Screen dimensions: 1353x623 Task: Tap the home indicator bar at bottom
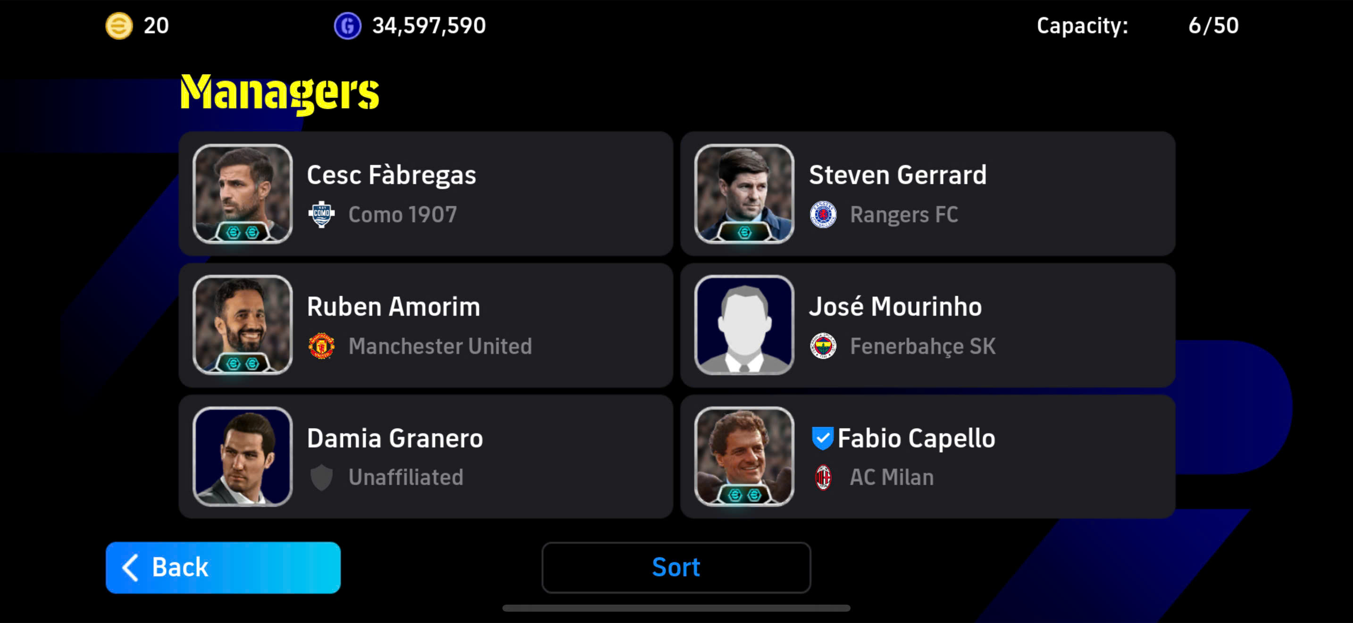pos(676,608)
